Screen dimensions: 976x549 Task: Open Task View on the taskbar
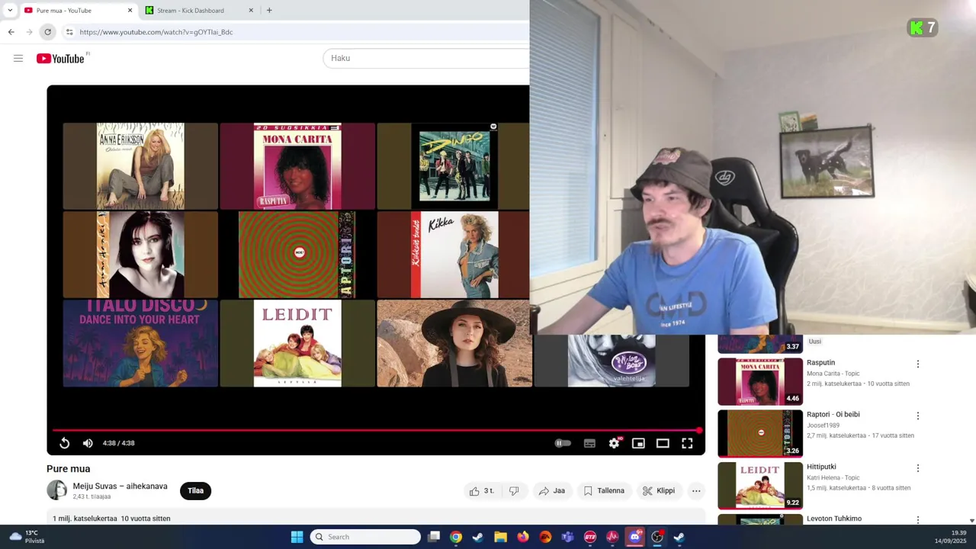point(433,537)
